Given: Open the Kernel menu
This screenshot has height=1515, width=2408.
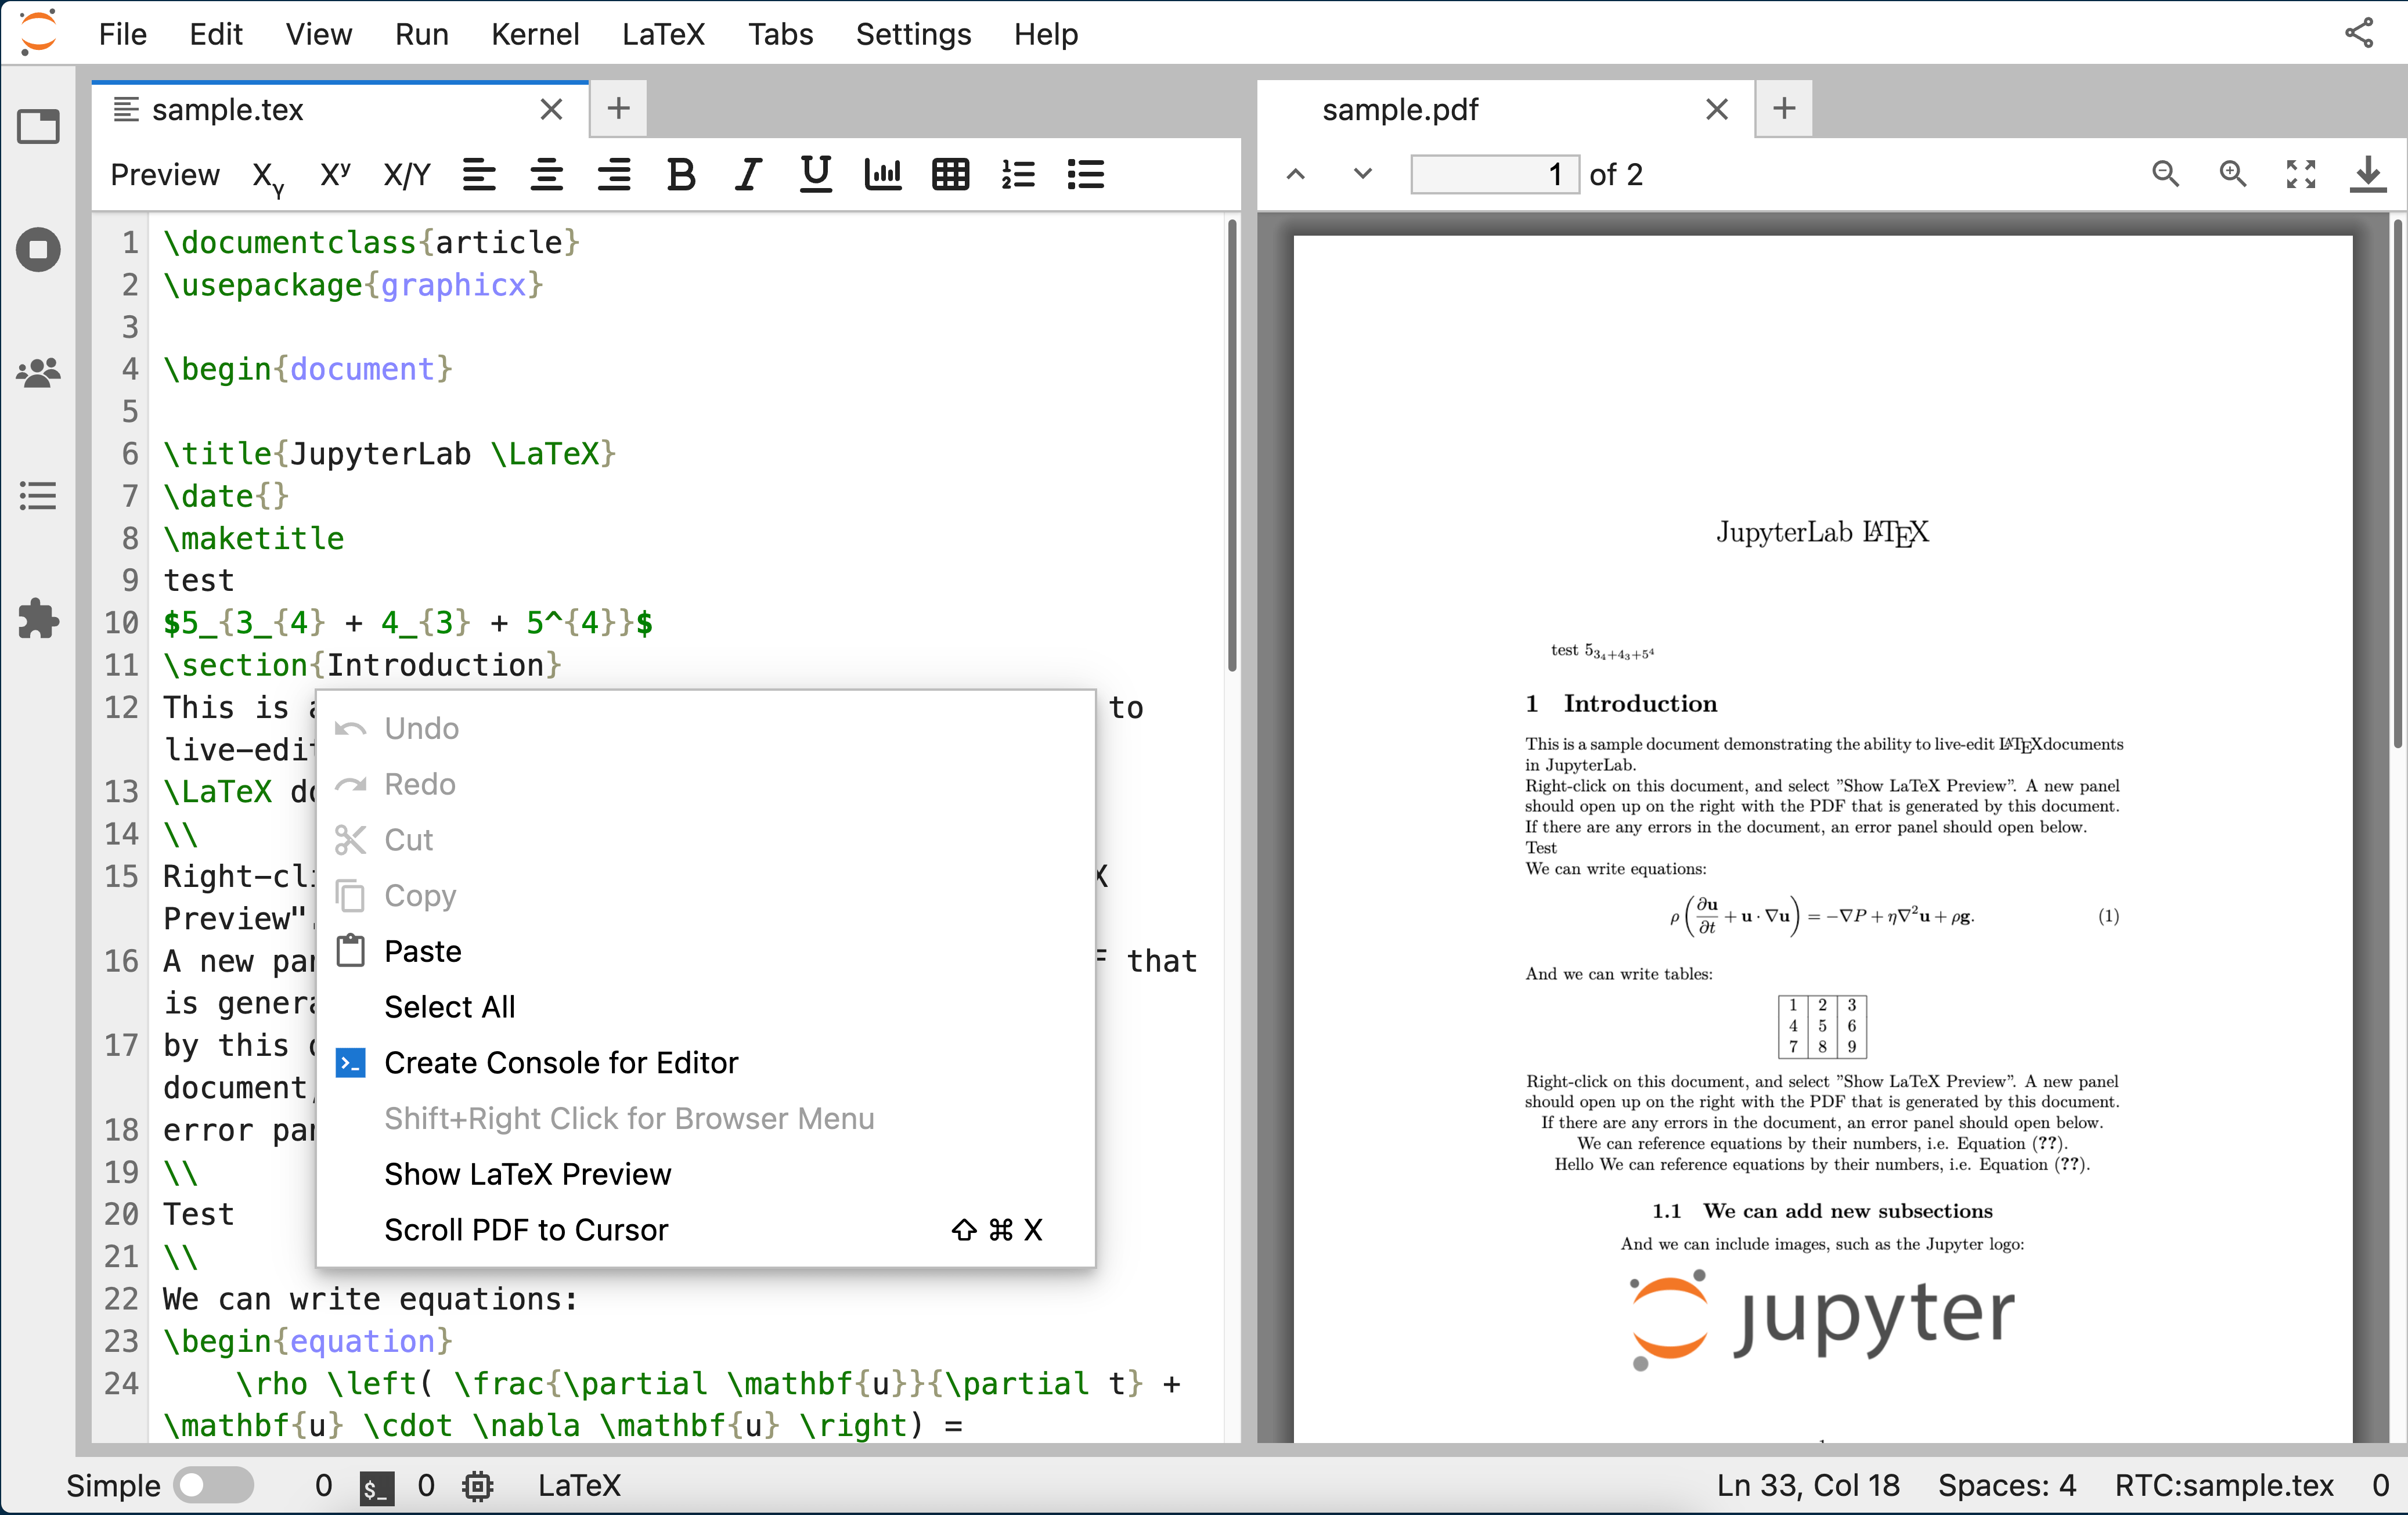Looking at the screenshot, I should (535, 33).
